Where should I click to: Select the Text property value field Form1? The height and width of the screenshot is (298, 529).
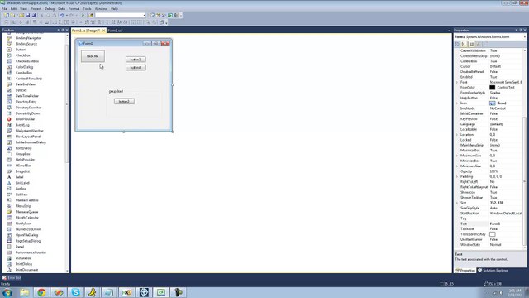click(x=505, y=223)
